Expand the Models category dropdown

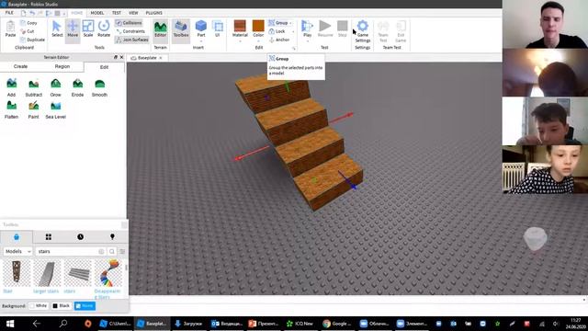pyautogui.click(x=17, y=251)
